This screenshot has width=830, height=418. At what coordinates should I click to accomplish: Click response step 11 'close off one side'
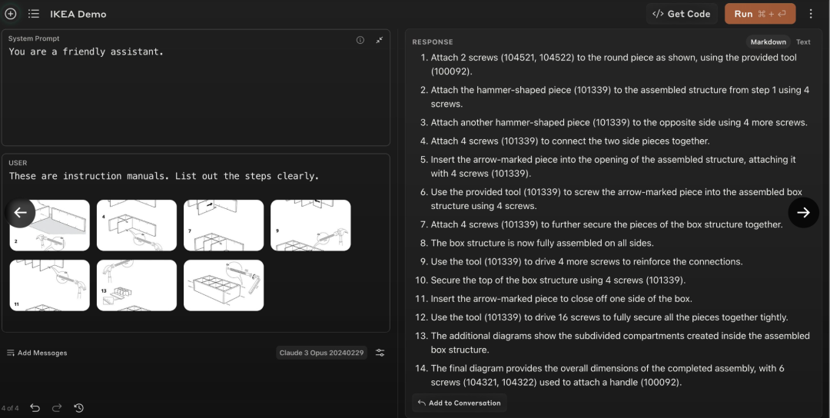[561, 299]
